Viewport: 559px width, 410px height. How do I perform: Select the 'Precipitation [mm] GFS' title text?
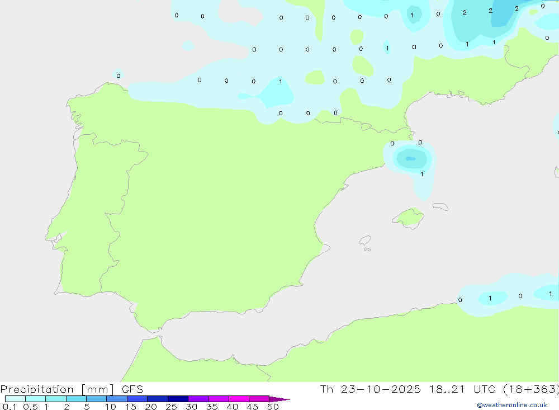click(72, 389)
